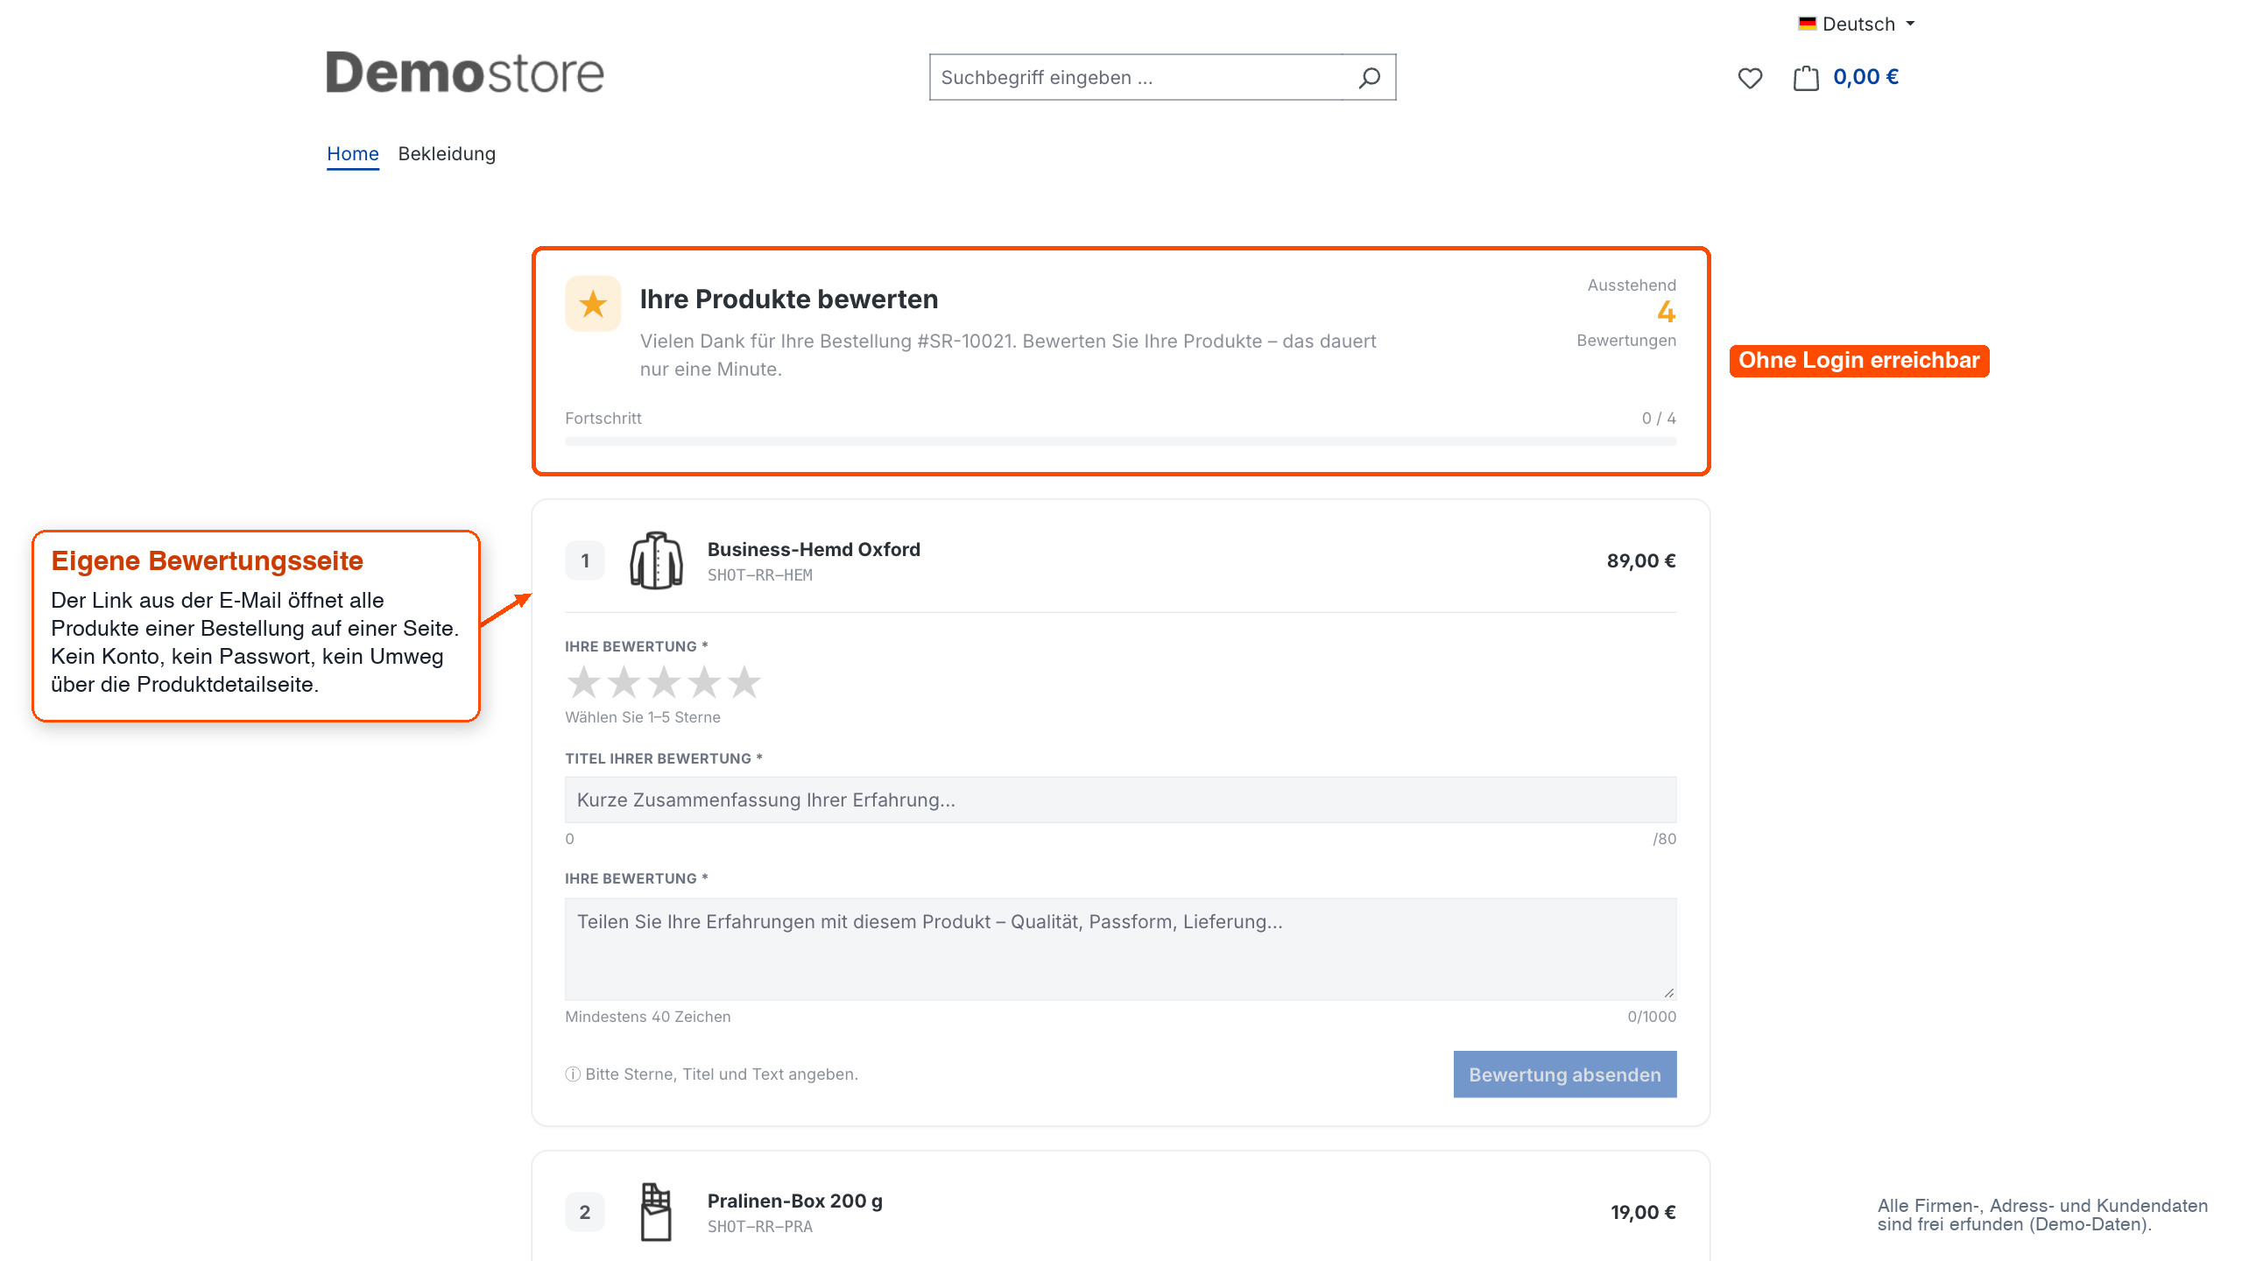Click the Demostore logo
Screen dimensions: 2242x1261
(465, 73)
